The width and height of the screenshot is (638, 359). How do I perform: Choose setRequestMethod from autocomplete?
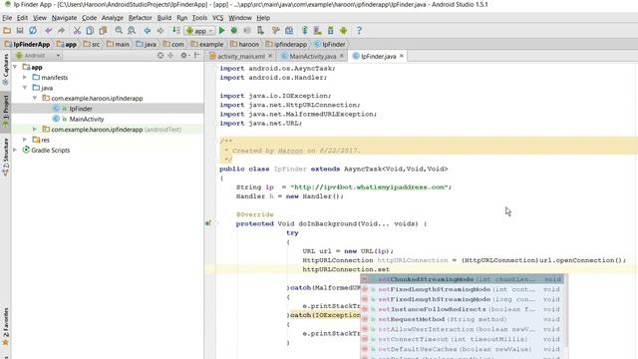tap(462, 319)
